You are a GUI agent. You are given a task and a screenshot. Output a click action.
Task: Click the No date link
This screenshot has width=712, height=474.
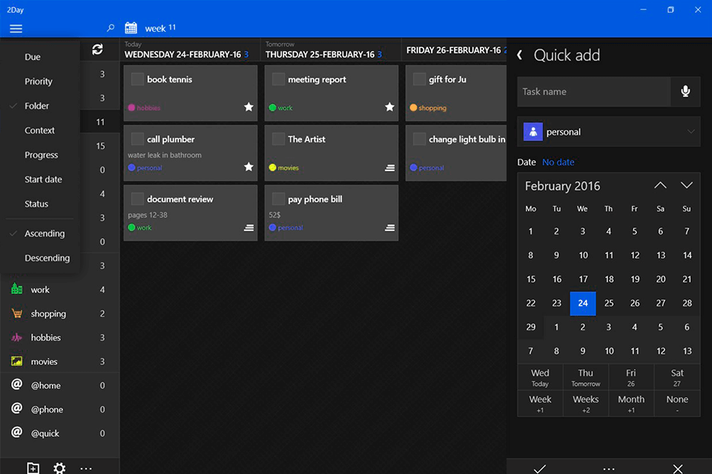[x=558, y=162]
